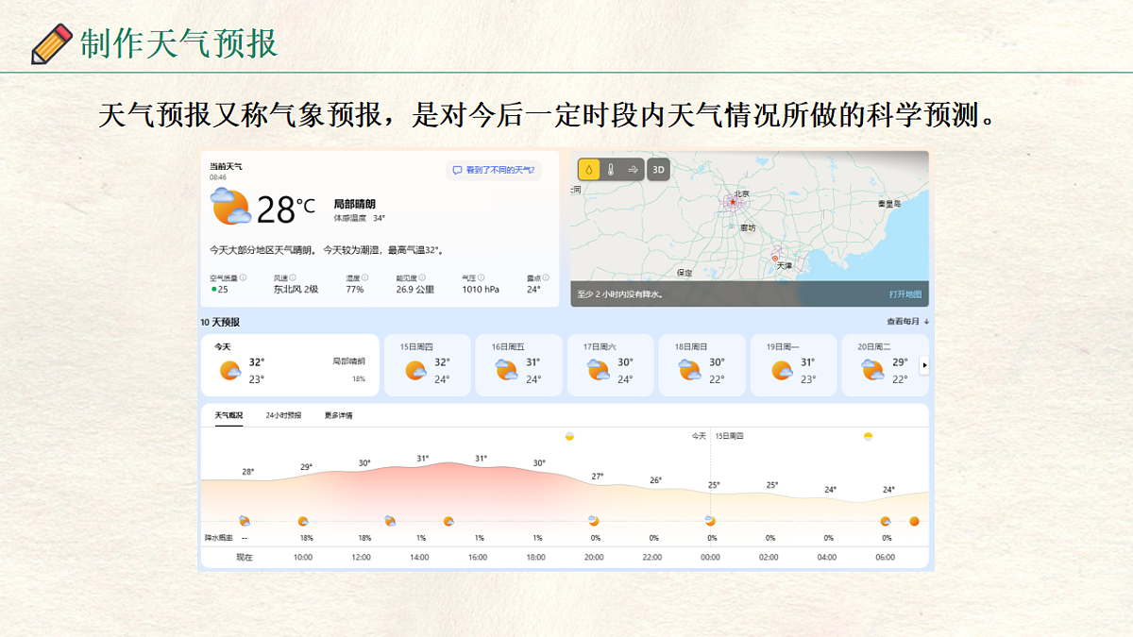Screen dimensions: 1133x637
Task: Click the next-days arrow in 10-day forecast
Action: [924, 365]
